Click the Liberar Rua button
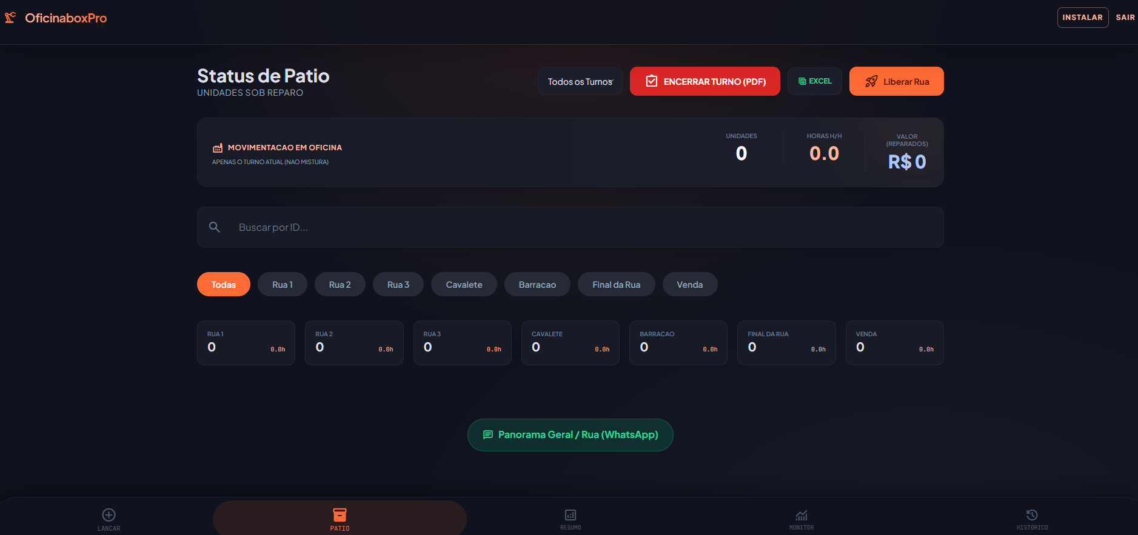1138x535 pixels. click(x=897, y=81)
